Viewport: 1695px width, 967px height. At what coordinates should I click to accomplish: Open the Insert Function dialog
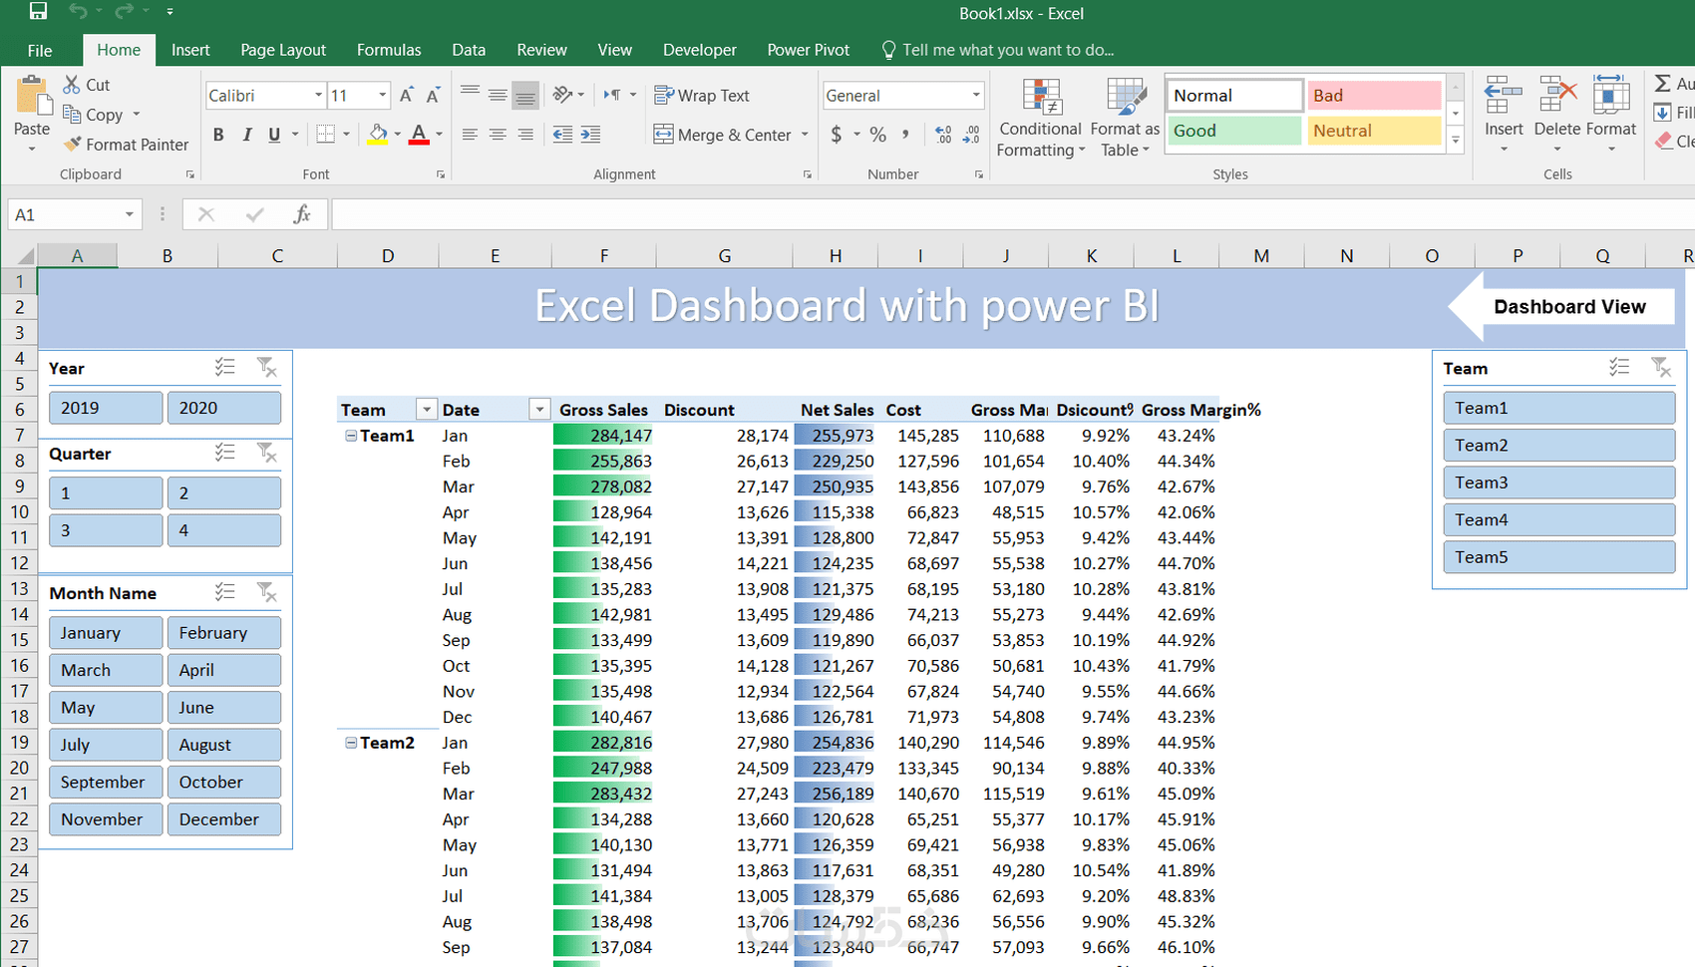[301, 214]
